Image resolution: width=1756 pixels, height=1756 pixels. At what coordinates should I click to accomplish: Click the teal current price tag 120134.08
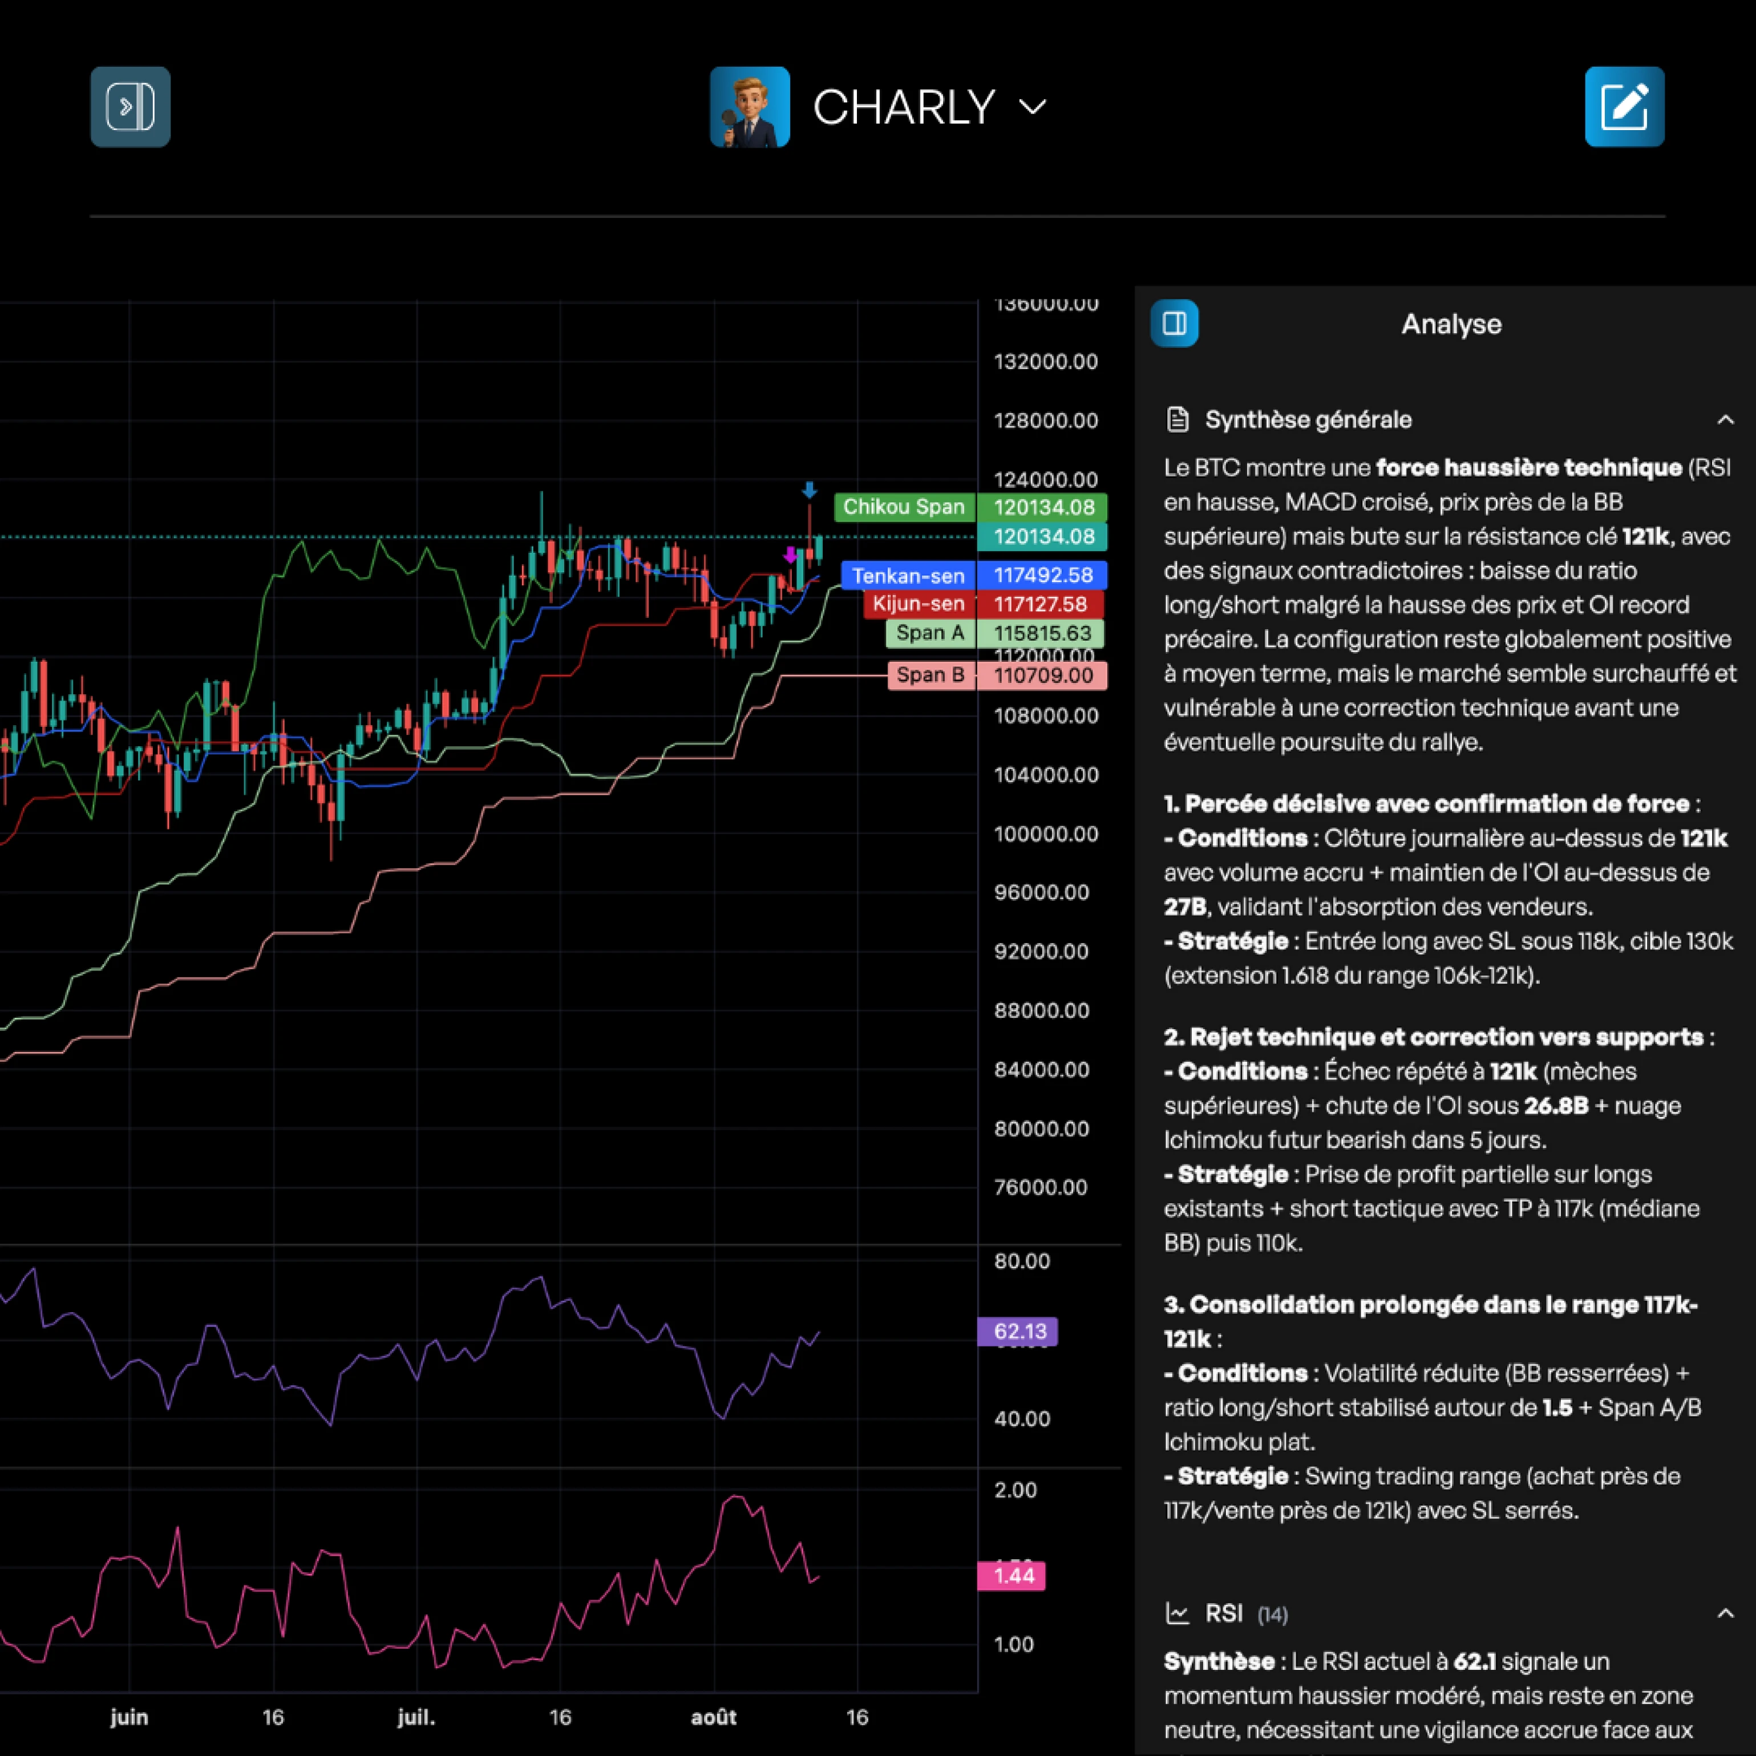(x=1042, y=536)
